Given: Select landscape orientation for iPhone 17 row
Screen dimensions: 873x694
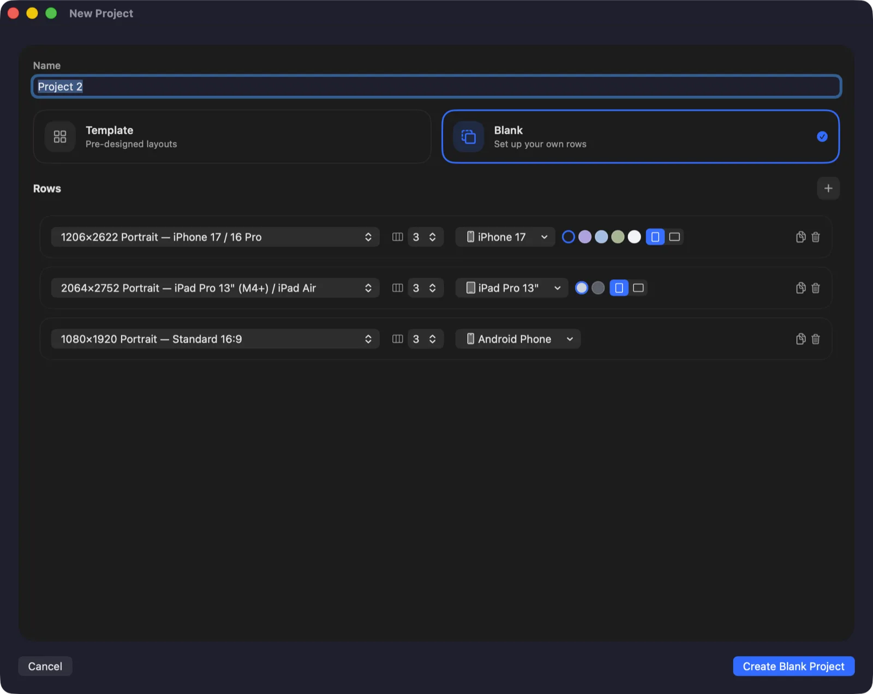Looking at the screenshot, I should (674, 237).
